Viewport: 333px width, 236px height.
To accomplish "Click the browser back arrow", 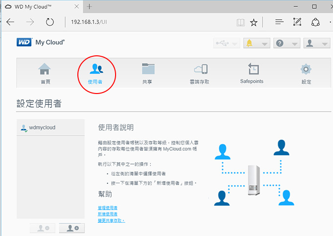I will click(x=10, y=22).
